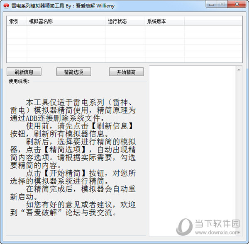The height and width of the screenshot is (244, 249).
Task: Click the 运行状态 column header
Action: click(x=125, y=21)
